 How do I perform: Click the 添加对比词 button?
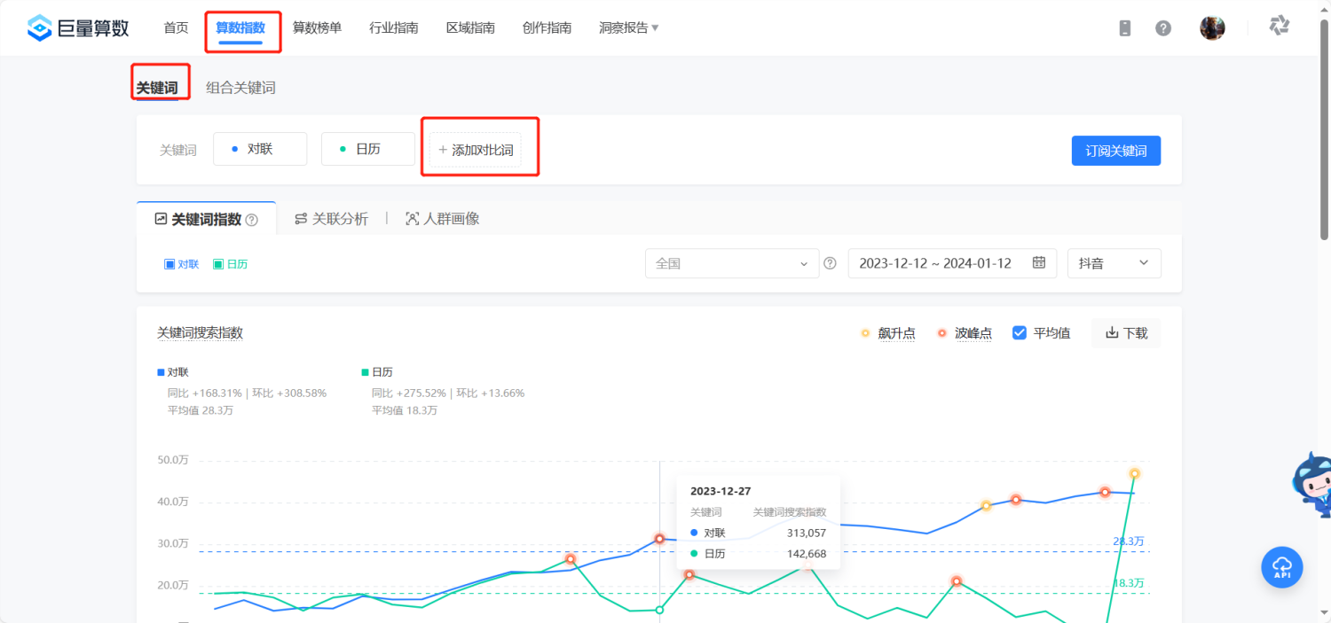[x=476, y=150]
